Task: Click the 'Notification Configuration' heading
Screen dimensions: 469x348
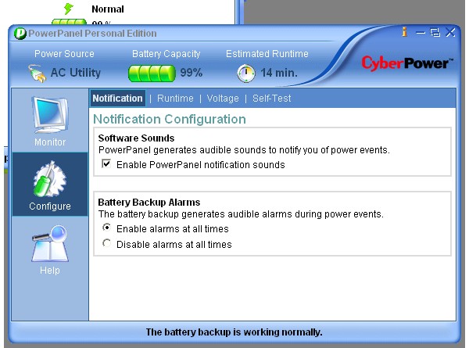Action: click(x=170, y=119)
